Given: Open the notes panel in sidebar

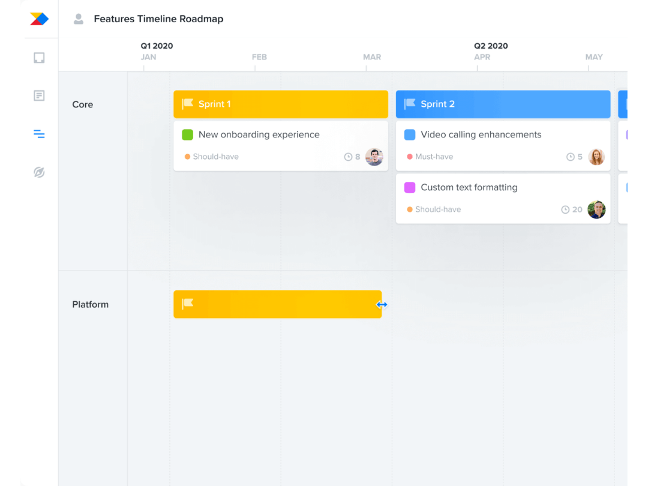Looking at the screenshot, I should click(x=38, y=95).
